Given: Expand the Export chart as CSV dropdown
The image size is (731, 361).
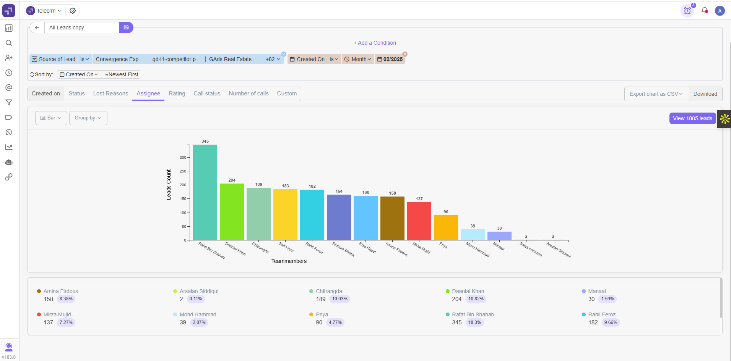Looking at the screenshot, I should pyautogui.click(x=656, y=94).
